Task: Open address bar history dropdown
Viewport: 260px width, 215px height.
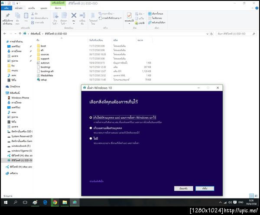Action: pyautogui.click(x=207, y=34)
